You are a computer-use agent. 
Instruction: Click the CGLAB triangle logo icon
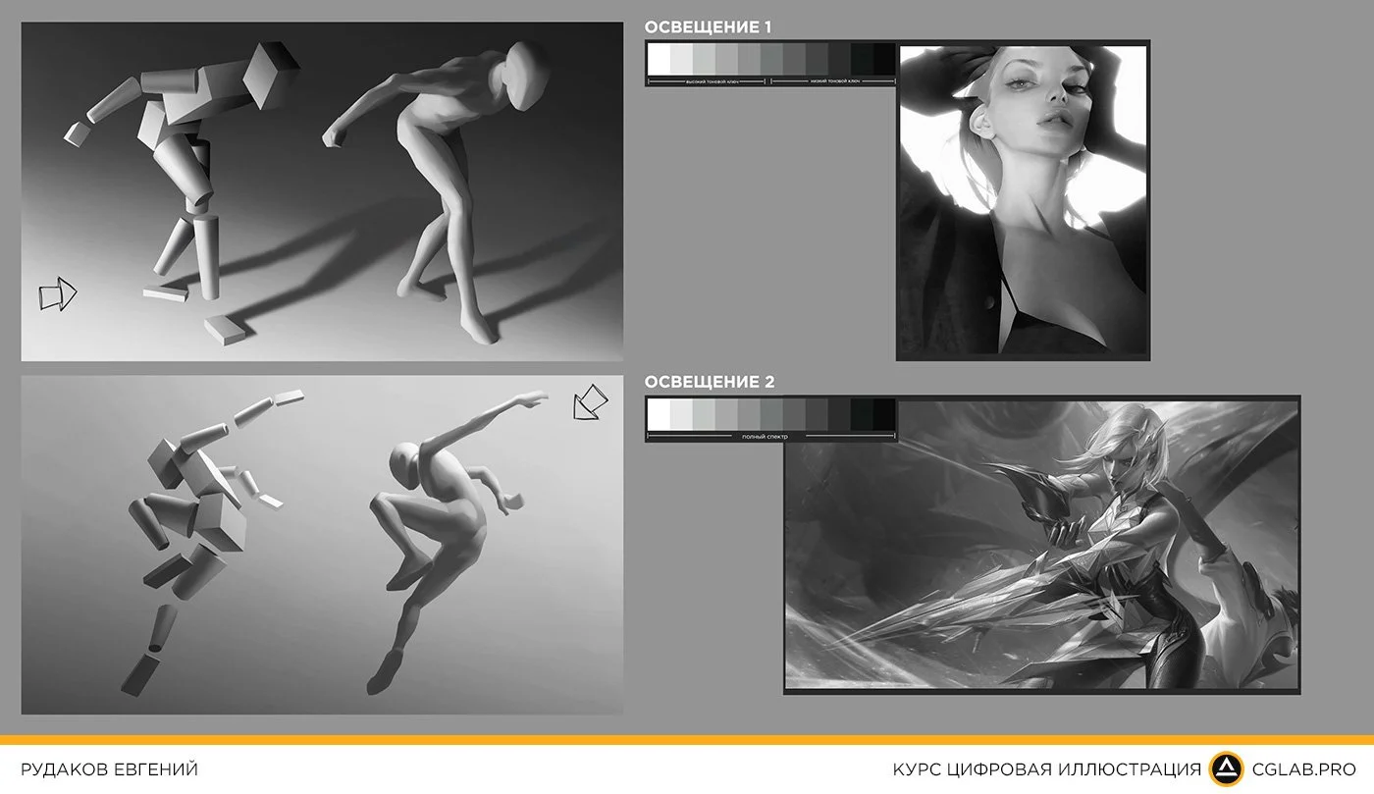[1226, 768]
